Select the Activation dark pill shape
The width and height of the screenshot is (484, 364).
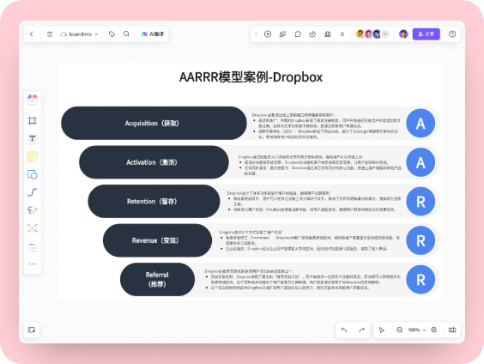154,162
